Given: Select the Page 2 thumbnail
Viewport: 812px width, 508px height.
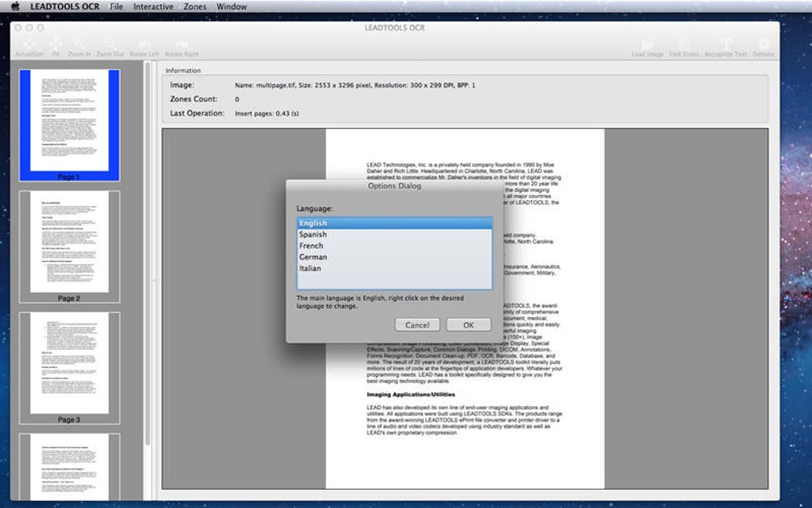Looking at the screenshot, I should tap(69, 247).
